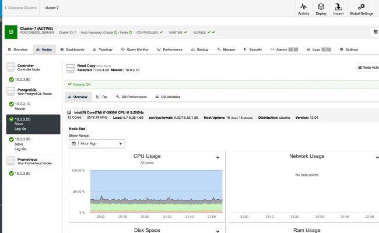Toggle Cluster auto recovery power icon
The image size is (379, 233).
[x=116, y=33]
